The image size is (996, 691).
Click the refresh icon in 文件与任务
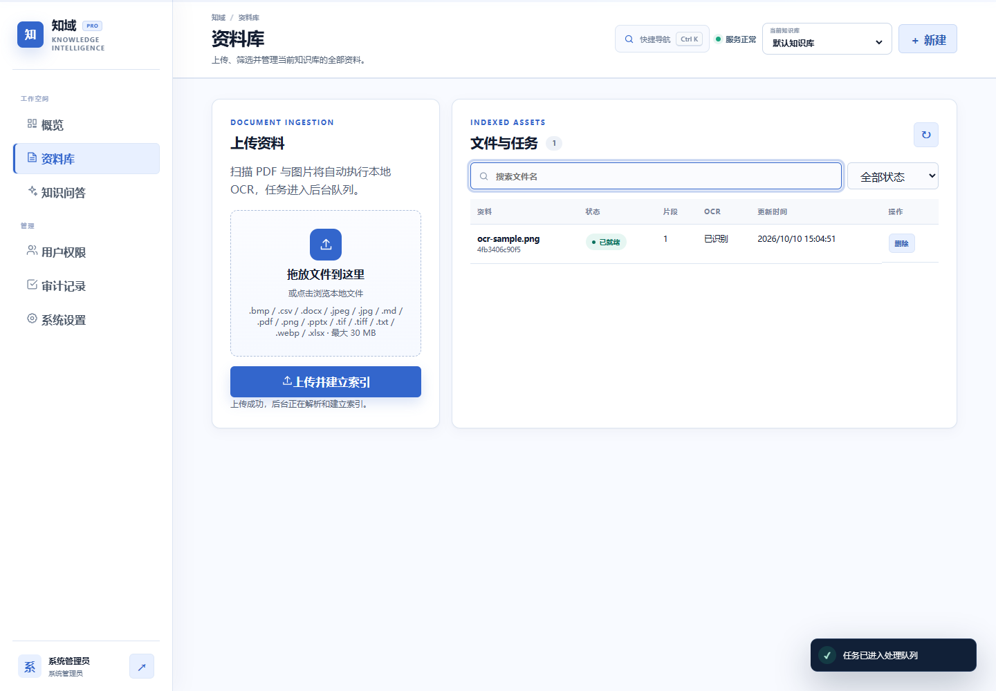coord(926,135)
